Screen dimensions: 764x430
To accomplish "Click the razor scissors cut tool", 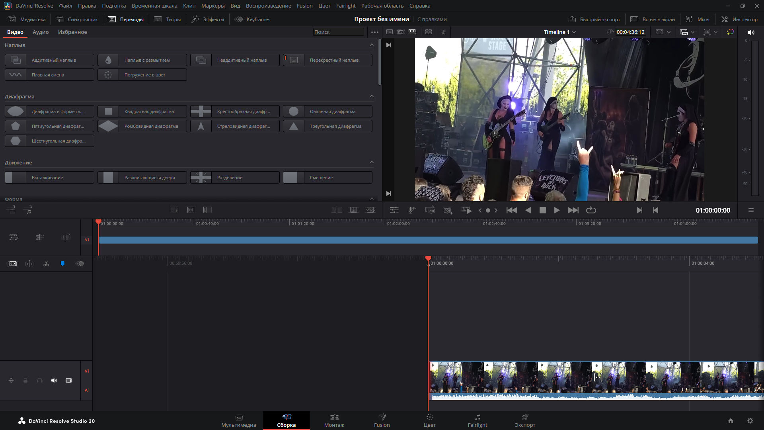I will (46, 264).
